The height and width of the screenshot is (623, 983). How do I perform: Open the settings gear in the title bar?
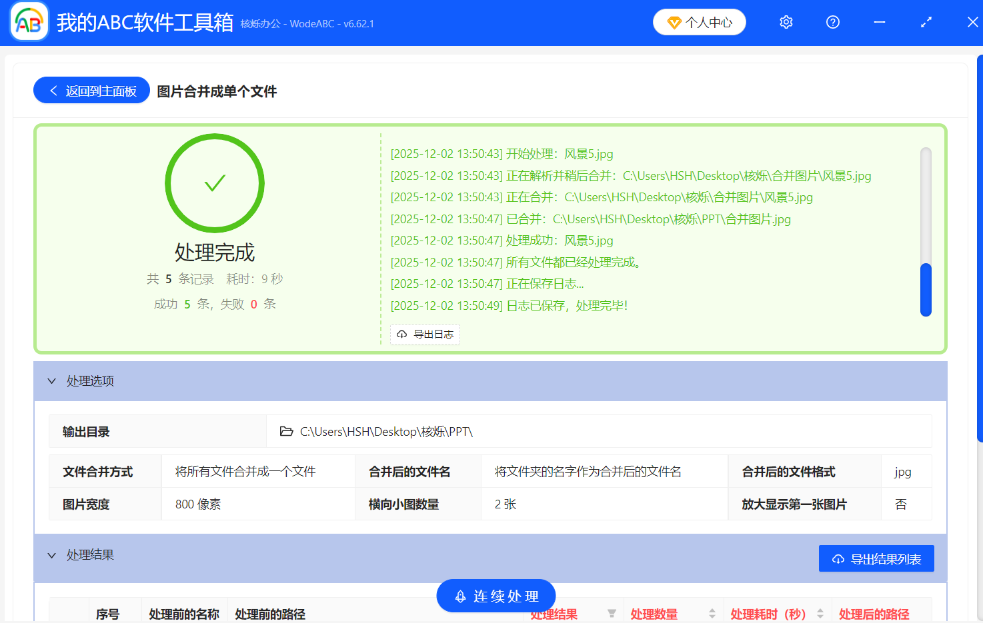786,22
